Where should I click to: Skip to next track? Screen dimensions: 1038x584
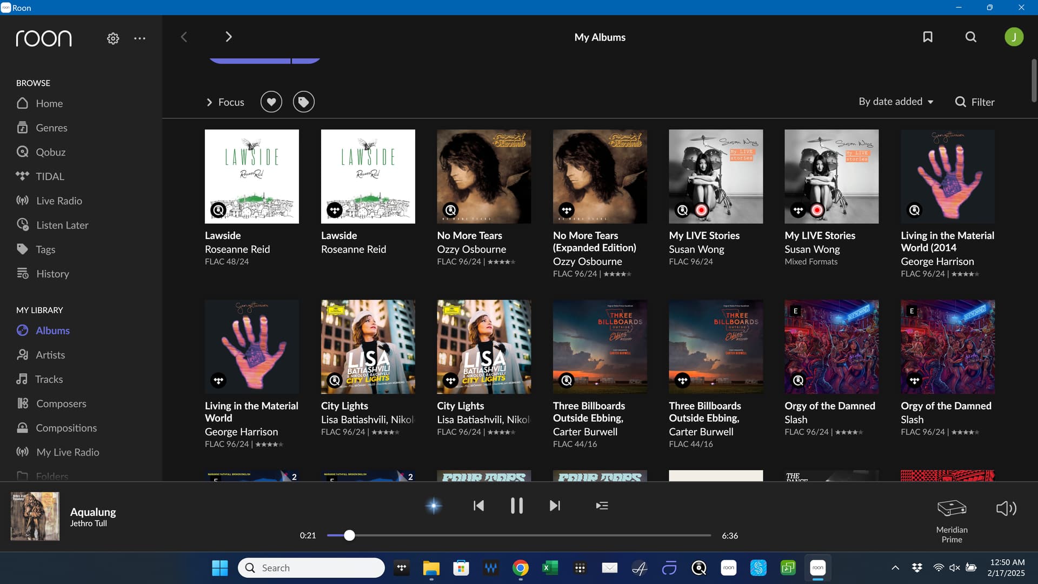555,506
